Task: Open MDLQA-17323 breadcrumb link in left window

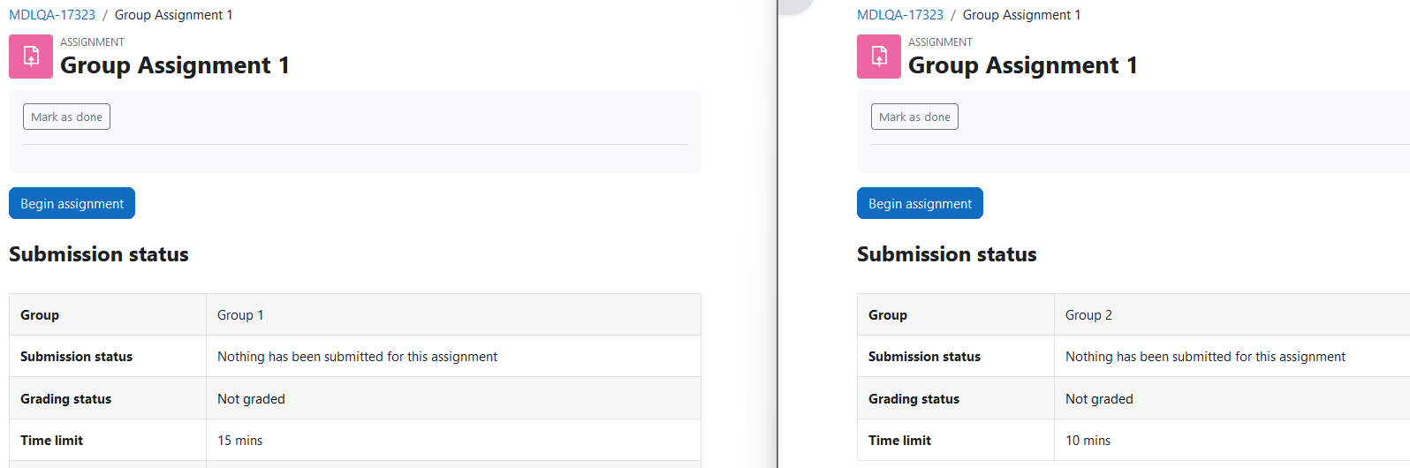Action: point(52,15)
